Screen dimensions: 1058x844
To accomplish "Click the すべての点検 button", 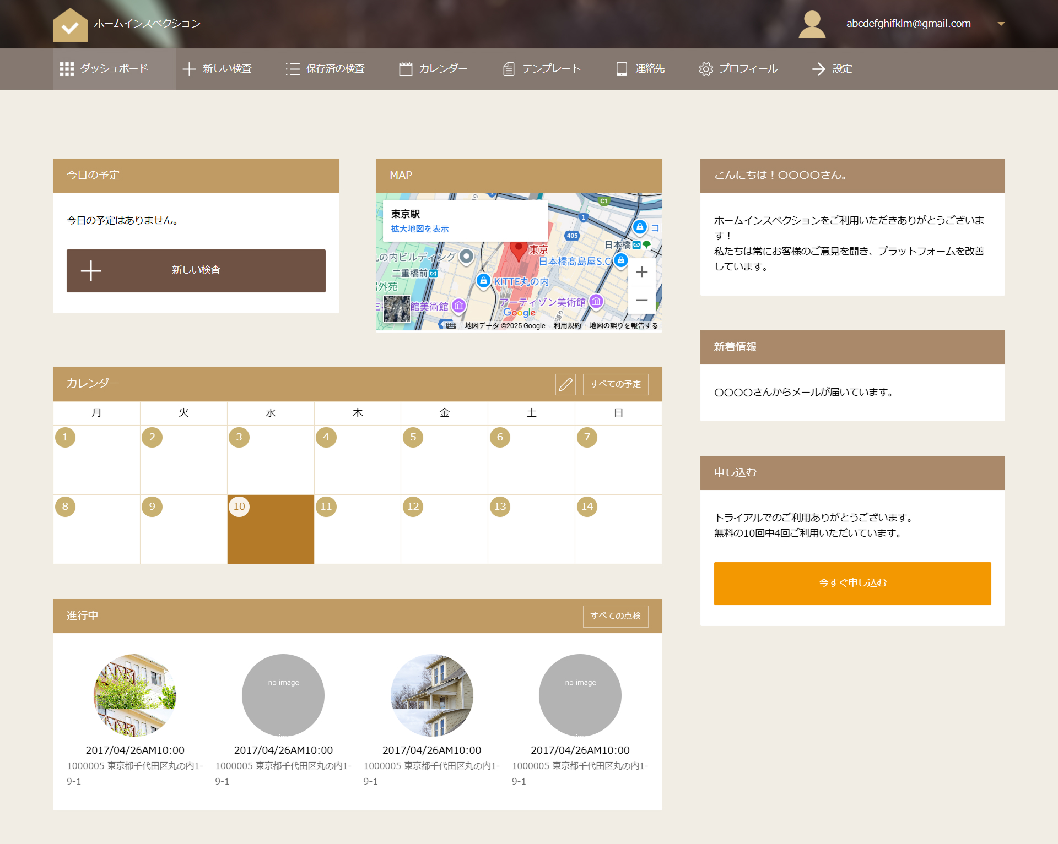I will [616, 616].
